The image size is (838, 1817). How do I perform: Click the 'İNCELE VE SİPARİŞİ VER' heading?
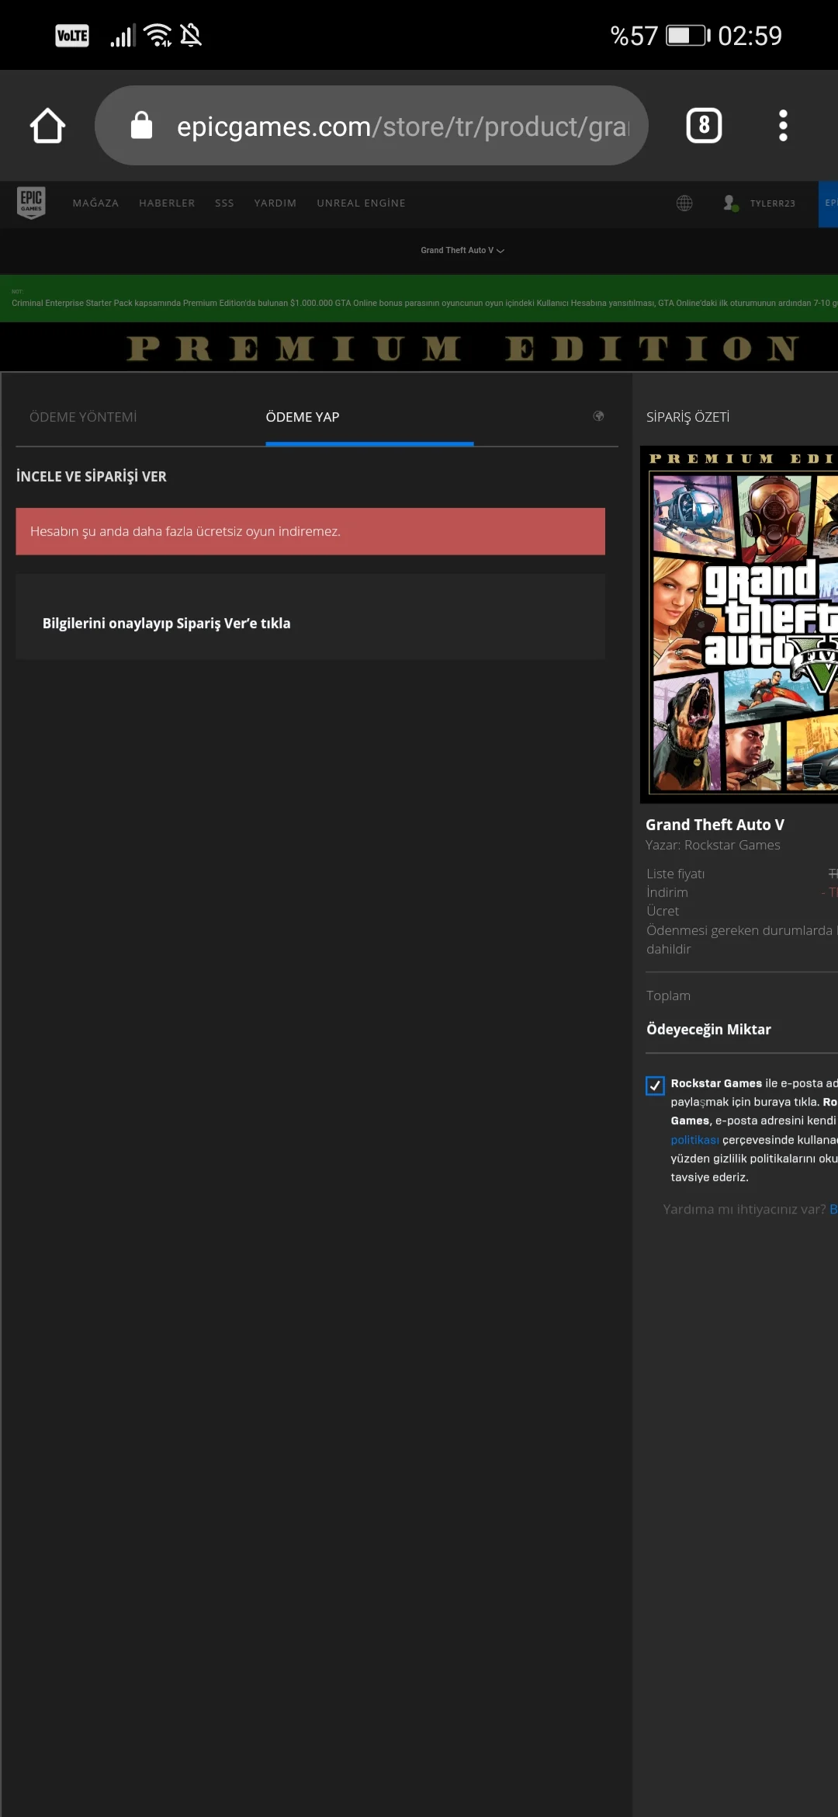pyautogui.click(x=92, y=476)
